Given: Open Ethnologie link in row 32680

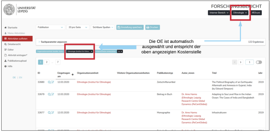Looking at the screenshot, I should (x=94, y=82).
